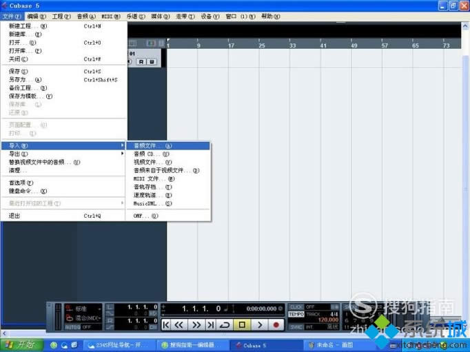Choose 音频 CD in the import submenu
The image size is (470, 352).
tap(168, 154)
